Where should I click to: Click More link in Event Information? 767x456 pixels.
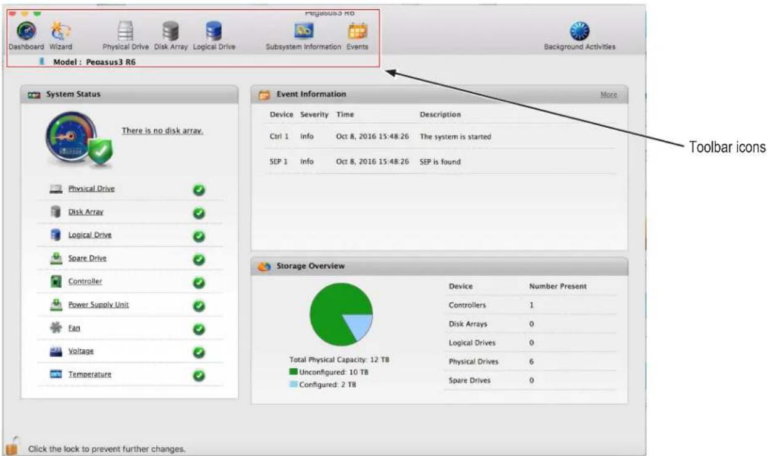click(x=608, y=94)
